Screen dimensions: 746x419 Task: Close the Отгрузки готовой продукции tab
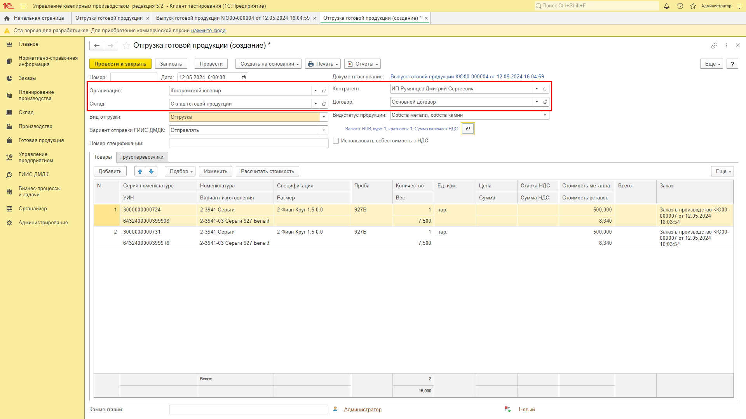(148, 18)
